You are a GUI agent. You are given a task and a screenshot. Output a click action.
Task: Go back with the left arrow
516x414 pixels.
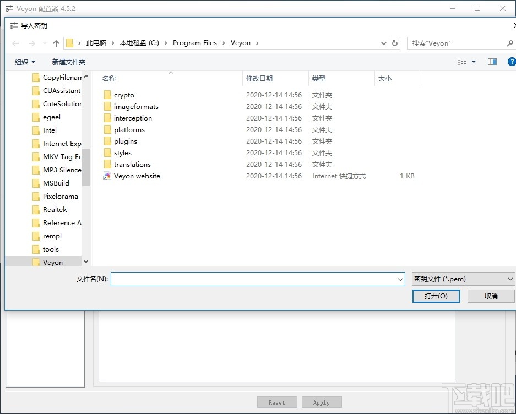[x=15, y=43]
